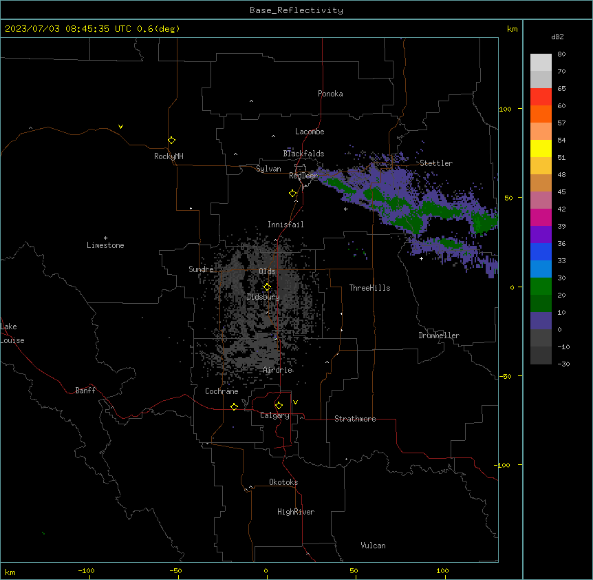Click the Innisfail label
This screenshot has height=580, width=593.
click(285, 225)
